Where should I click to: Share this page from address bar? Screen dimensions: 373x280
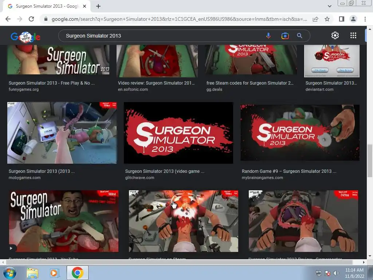click(315, 19)
